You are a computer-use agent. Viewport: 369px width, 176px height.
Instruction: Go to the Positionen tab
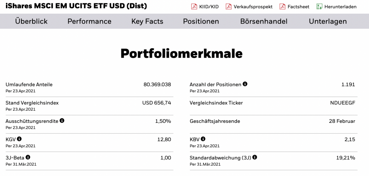point(201,21)
